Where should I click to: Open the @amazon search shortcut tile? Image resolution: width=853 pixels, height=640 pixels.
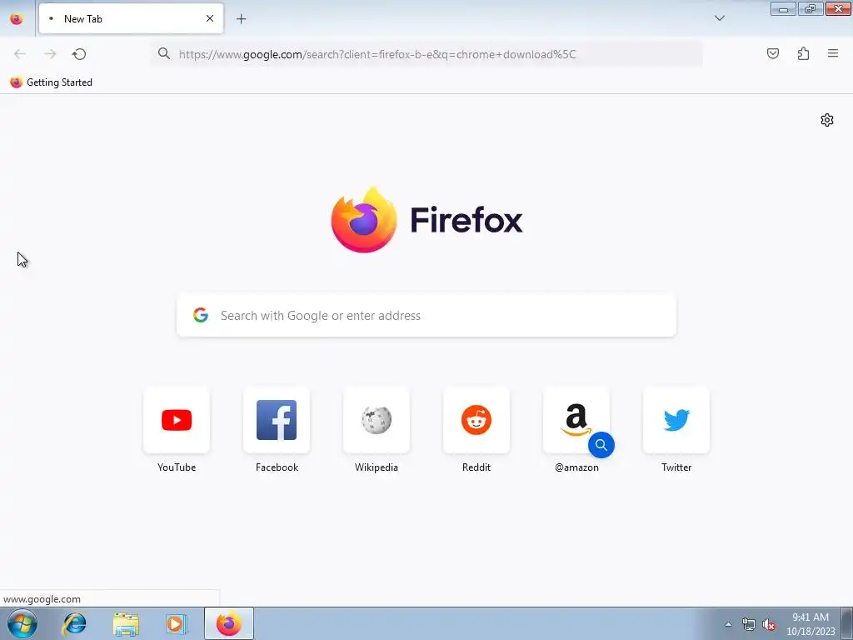pyautogui.click(x=576, y=420)
